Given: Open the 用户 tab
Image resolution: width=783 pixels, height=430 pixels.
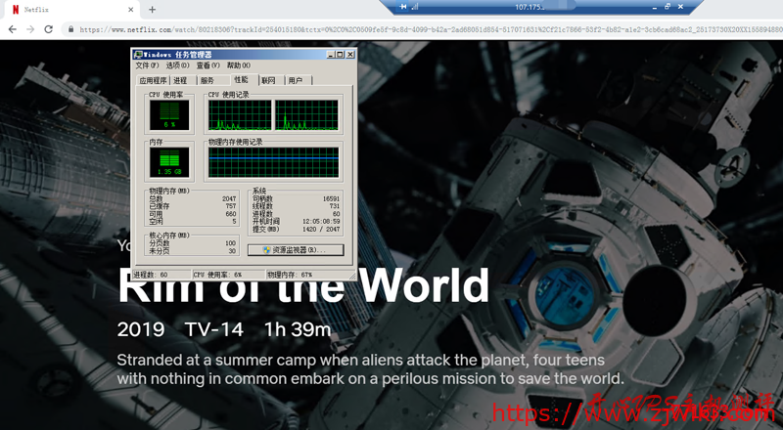Looking at the screenshot, I should tap(295, 80).
